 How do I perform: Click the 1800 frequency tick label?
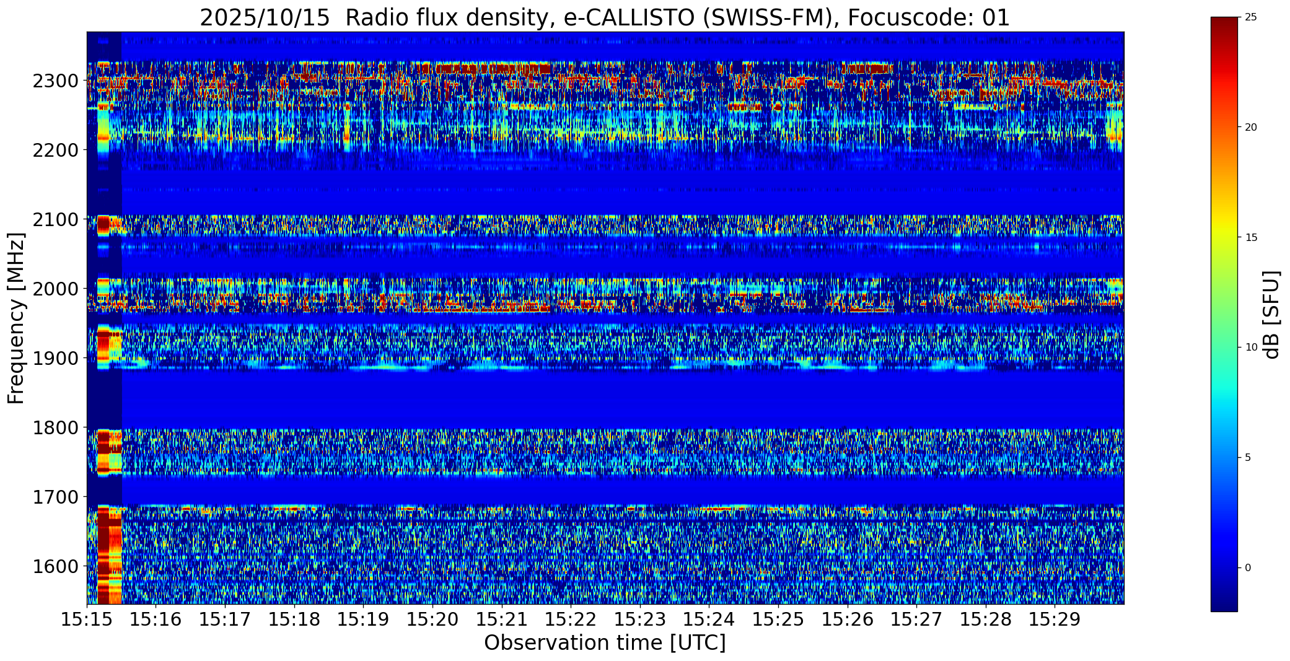tap(56, 428)
